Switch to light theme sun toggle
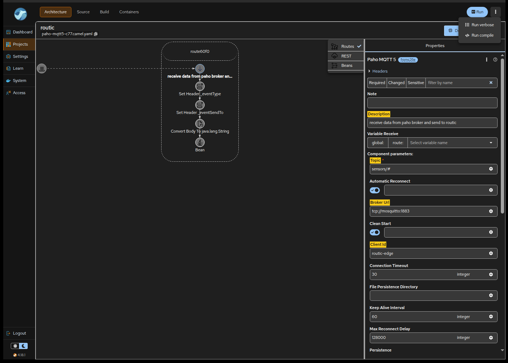Screen dimensions: 508x363 [15, 346]
